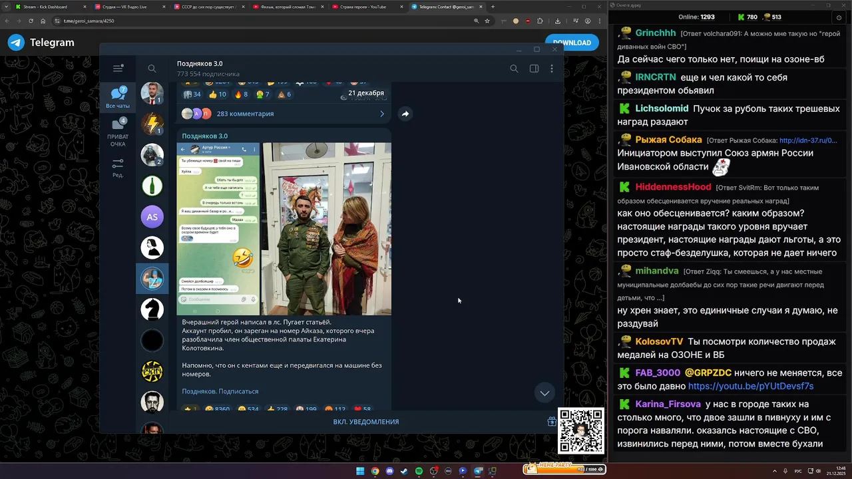Screen dimensions: 852x479
Task: Open the Поздняков. Подписаться link
Action: (220, 391)
